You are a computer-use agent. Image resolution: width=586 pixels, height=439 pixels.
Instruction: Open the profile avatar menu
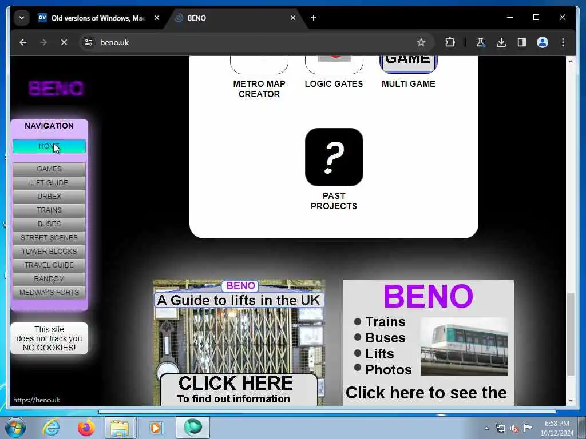pos(543,42)
